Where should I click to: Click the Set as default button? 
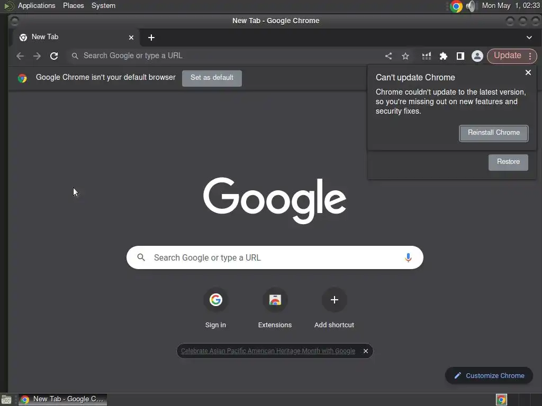pyautogui.click(x=212, y=78)
